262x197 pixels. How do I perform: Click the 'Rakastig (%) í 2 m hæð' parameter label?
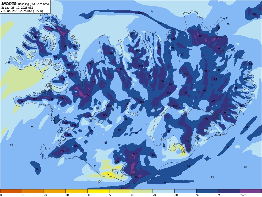pyautogui.click(x=34, y=4)
